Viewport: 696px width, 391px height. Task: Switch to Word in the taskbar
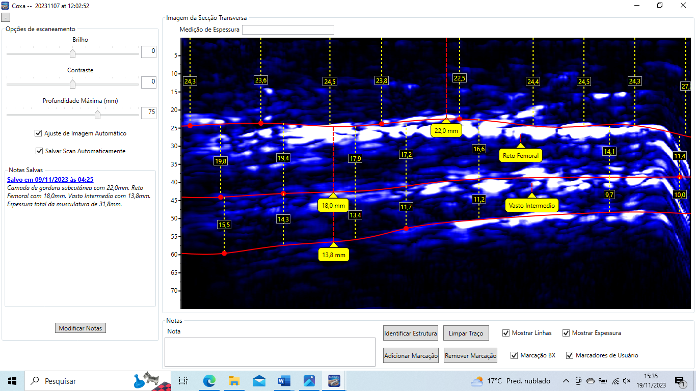pos(284,381)
